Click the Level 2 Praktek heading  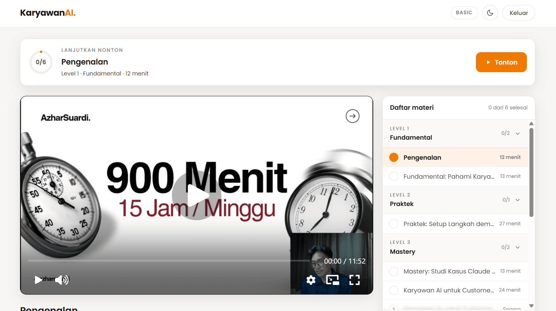[x=402, y=204]
